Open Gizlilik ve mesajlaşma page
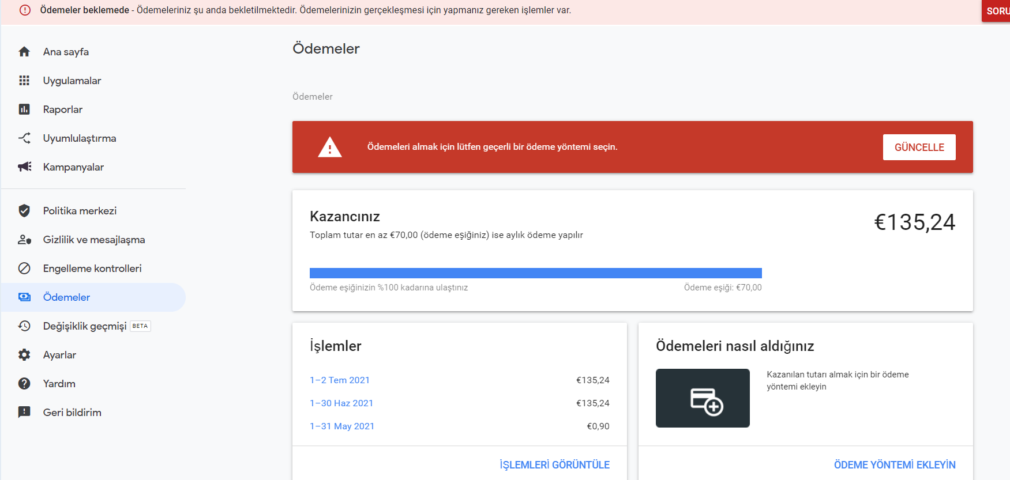Image resolution: width=1010 pixels, height=480 pixels. [x=93, y=240]
